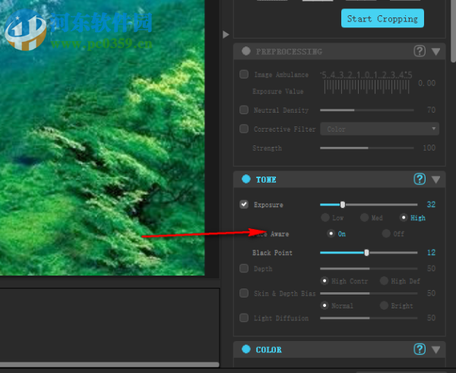Image resolution: width=456 pixels, height=373 pixels.
Task: Collapse the Preprocessing section with its triangle
Action: (x=436, y=52)
